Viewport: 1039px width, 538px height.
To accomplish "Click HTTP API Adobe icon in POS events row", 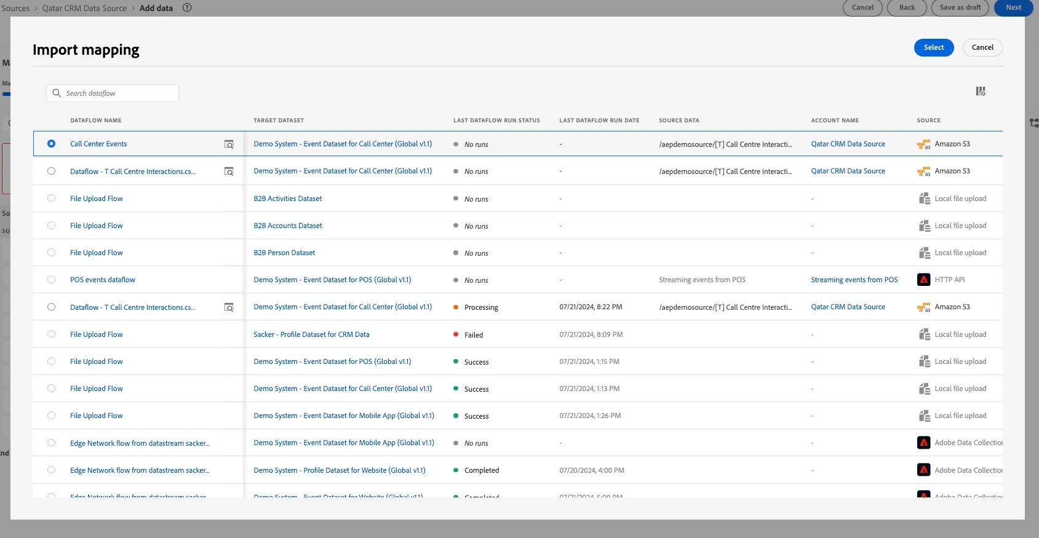I will coord(923,280).
